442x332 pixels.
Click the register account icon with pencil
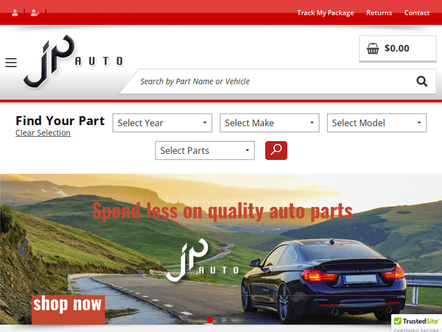(x=35, y=13)
